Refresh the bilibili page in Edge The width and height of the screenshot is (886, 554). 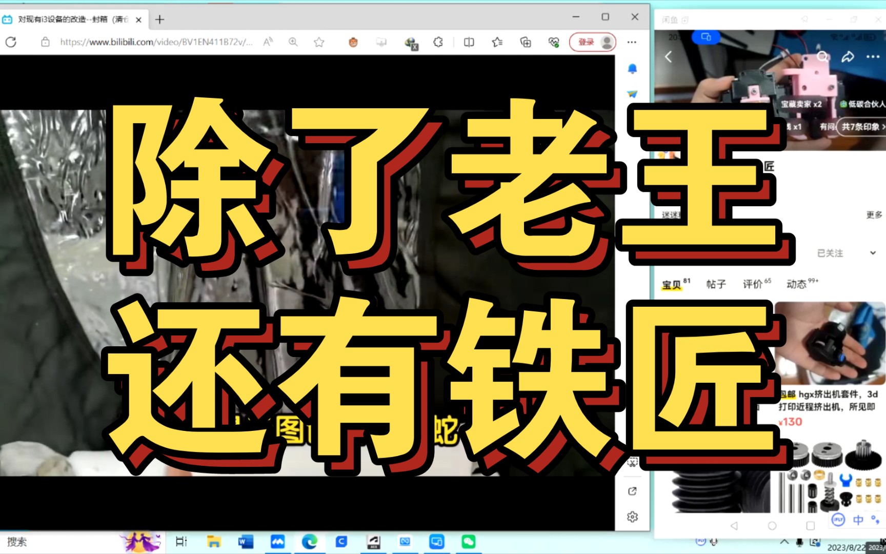(x=11, y=42)
